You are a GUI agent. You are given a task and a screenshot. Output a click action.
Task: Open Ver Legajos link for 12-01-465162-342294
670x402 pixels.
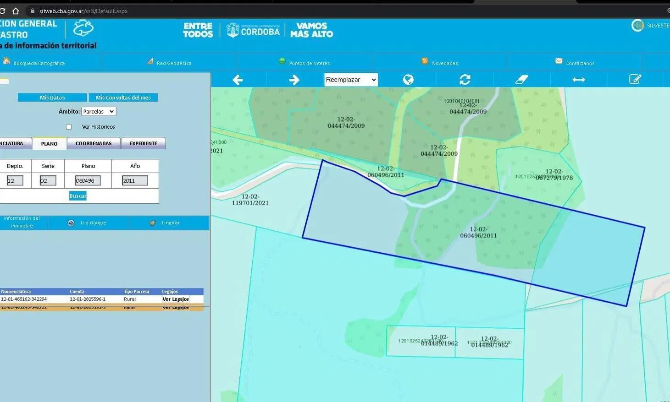tap(176, 299)
